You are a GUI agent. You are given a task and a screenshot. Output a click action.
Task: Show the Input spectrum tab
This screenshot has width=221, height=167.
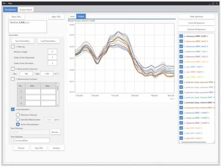[x=72, y=16]
